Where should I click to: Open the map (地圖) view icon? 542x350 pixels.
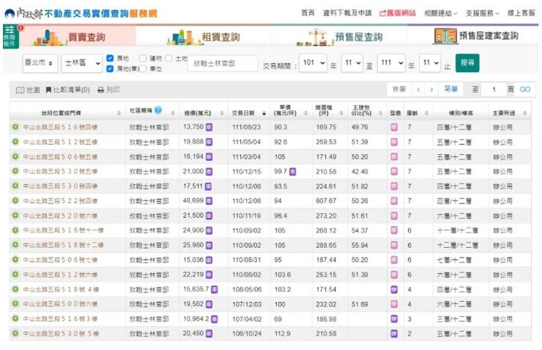[20, 90]
